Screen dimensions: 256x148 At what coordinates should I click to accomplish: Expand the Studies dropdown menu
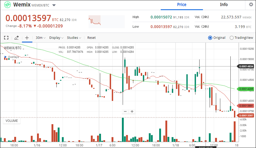[74, 38]
